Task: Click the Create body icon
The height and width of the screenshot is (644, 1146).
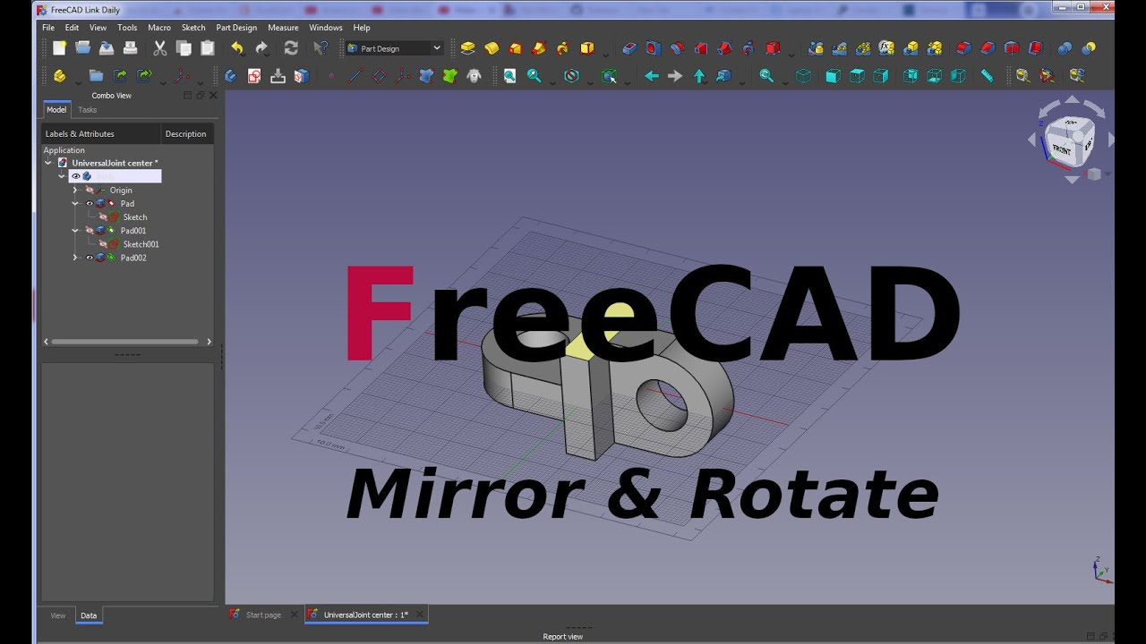Action: 230,76
